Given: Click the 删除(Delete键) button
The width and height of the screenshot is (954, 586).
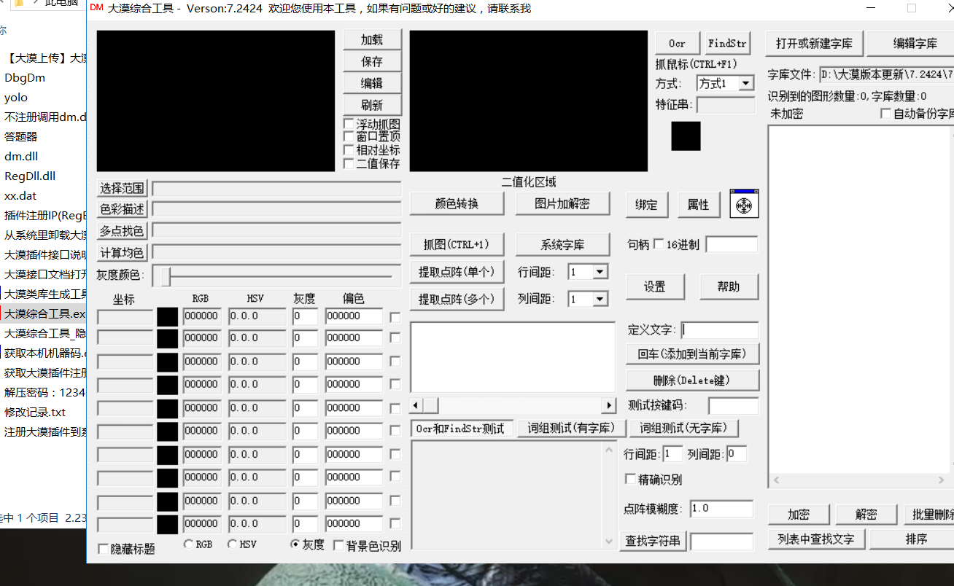Looking at the screenshot, I should (692, 380).
